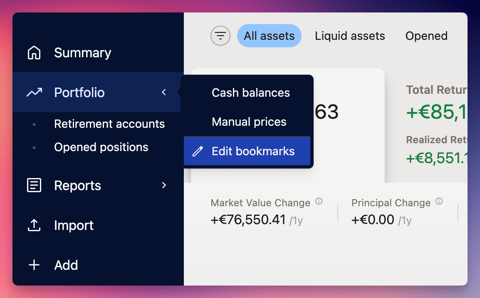Show info for Principal Change
The width and height of the screenshot is (480, 298).
pos(439,201)
